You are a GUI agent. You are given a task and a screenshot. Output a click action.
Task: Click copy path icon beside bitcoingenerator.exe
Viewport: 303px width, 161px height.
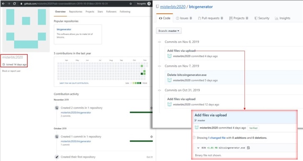pos(248,148)
